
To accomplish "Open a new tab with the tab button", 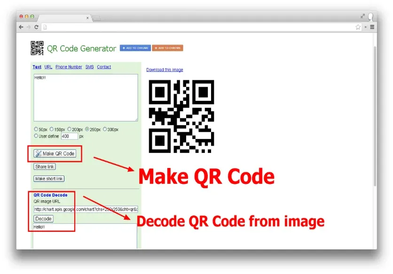I will tap(96, 18).
